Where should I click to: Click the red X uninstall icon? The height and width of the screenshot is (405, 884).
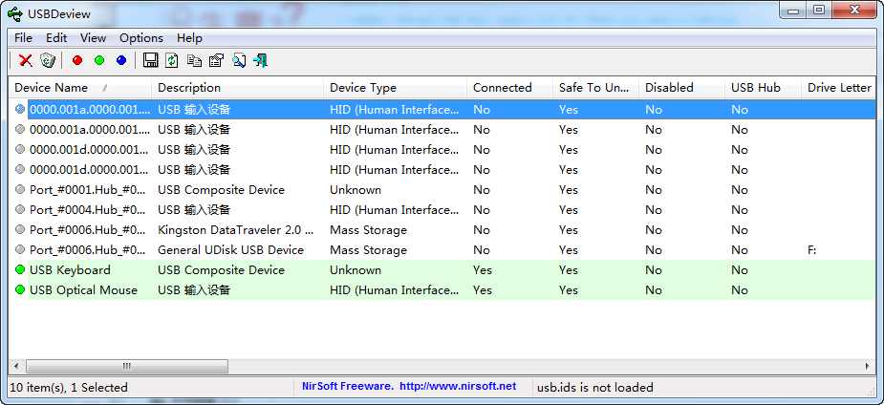pos(26,61)
